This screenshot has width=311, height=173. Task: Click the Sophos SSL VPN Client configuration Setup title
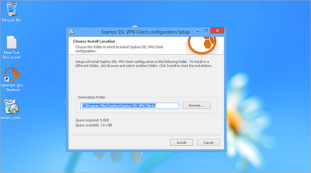tap(145, 32)
